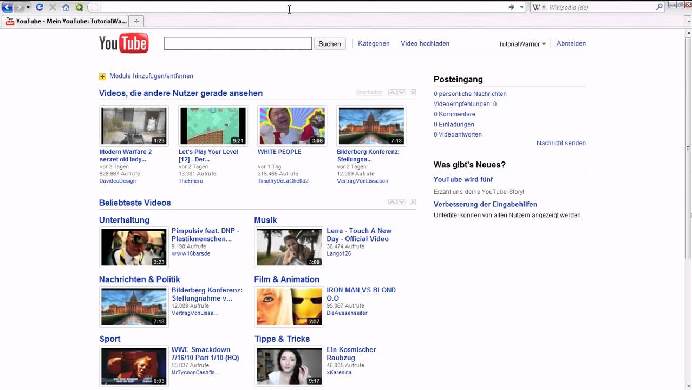
Task: Move the Videos module up arrow
Action: (x=393, y=93)
